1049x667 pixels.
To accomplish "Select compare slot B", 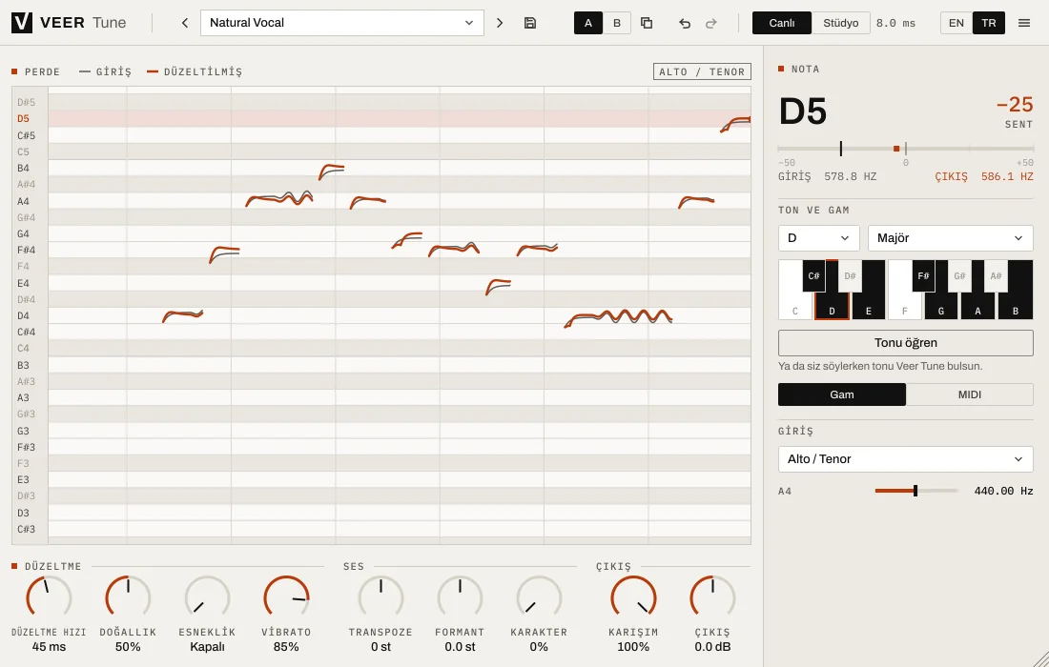I will pyautogui.click(x=617, y=23).
